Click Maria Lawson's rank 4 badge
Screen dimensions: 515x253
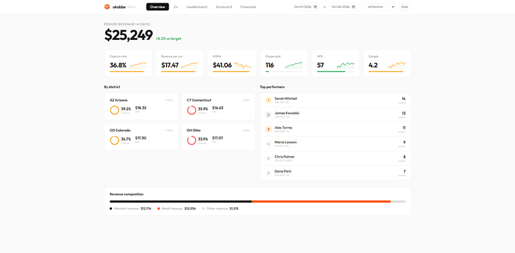pos(268,144)
